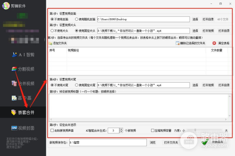The width and height of the screenshot is (235, 156).
Task: Click 选择 button for cover folder
Action: pyautogui.click(x=195, y=19)
